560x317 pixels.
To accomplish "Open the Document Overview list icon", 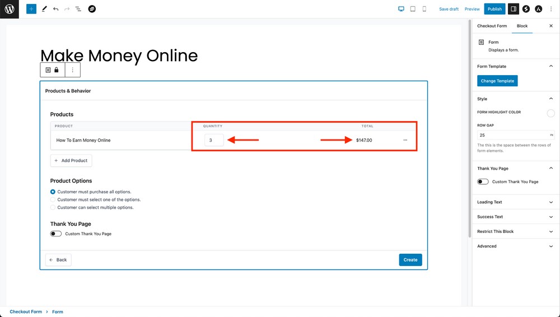I will pyautogui.click(x=78, y=9).
